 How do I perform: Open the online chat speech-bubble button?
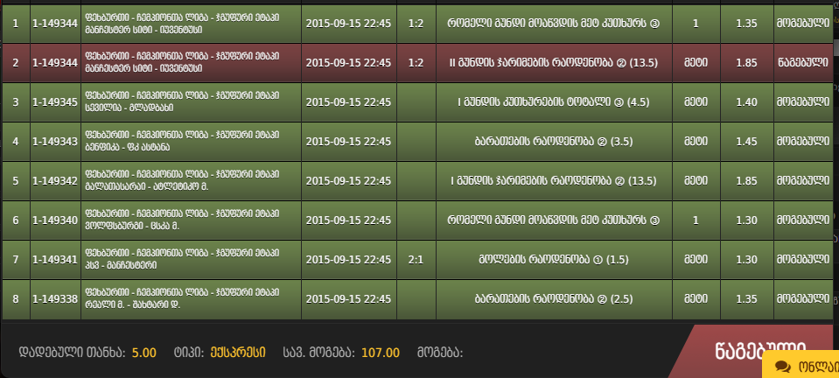[800, 365]
